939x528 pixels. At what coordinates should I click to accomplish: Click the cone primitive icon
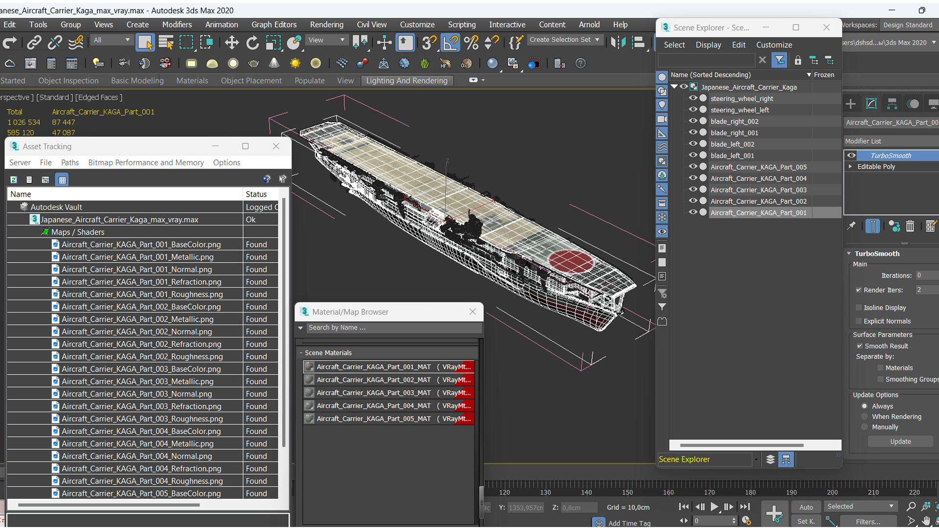[x=274, y=64]
